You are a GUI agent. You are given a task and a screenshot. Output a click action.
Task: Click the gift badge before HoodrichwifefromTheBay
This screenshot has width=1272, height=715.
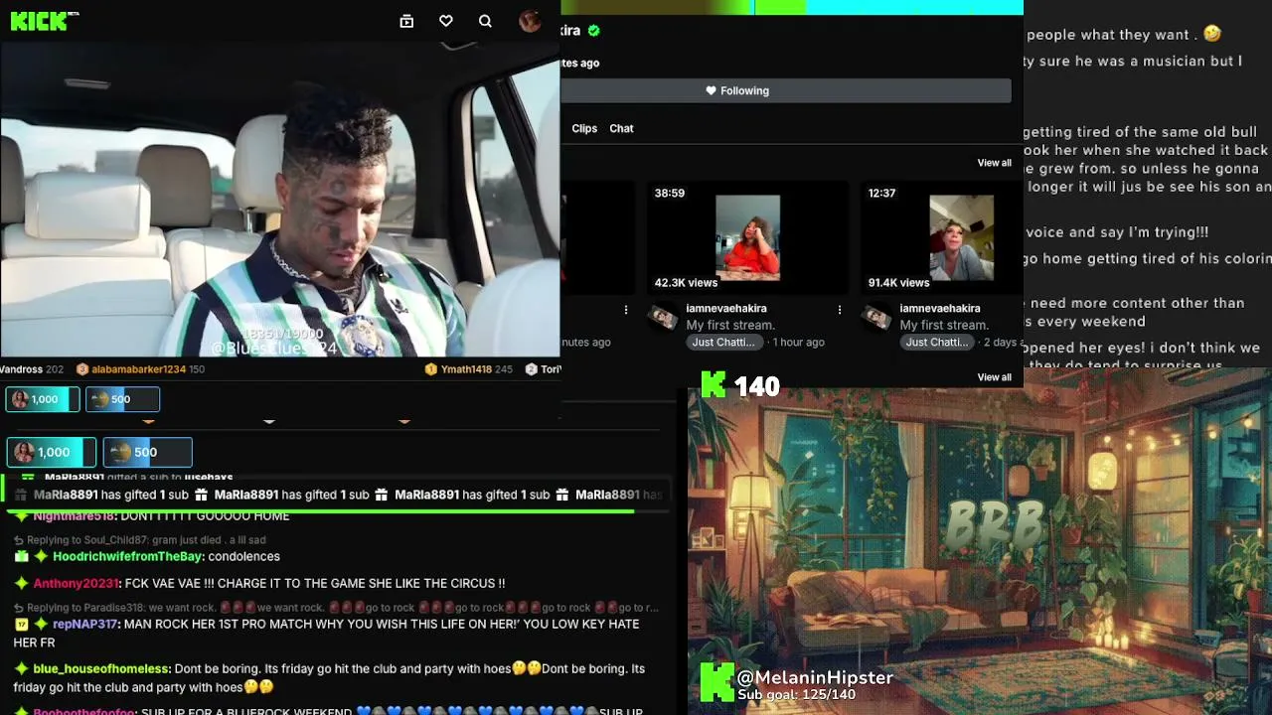[x=21, y=557]
